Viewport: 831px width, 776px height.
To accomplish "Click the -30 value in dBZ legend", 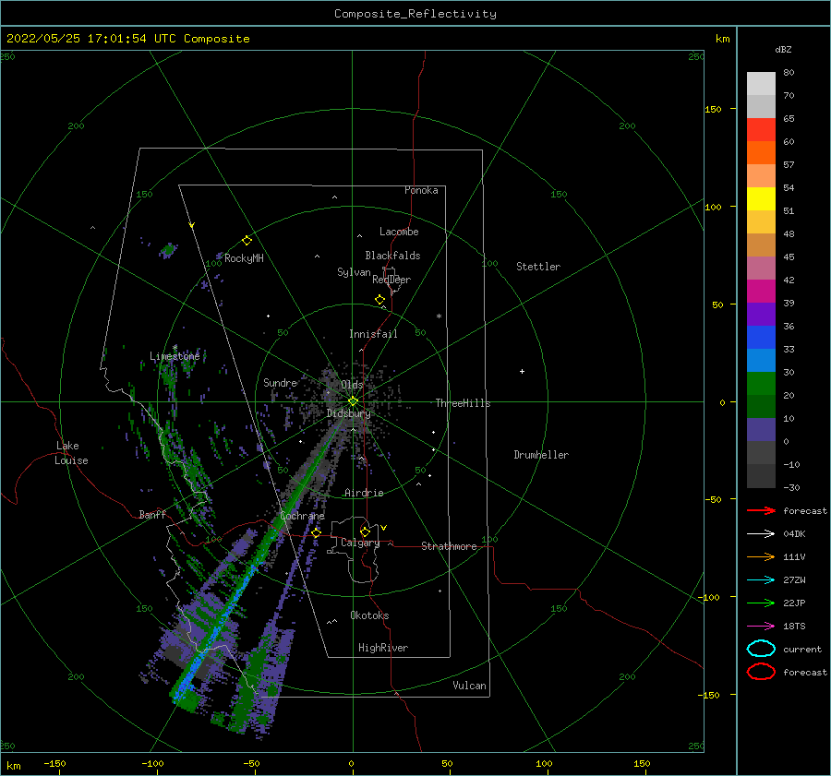I will click(792, 487).
